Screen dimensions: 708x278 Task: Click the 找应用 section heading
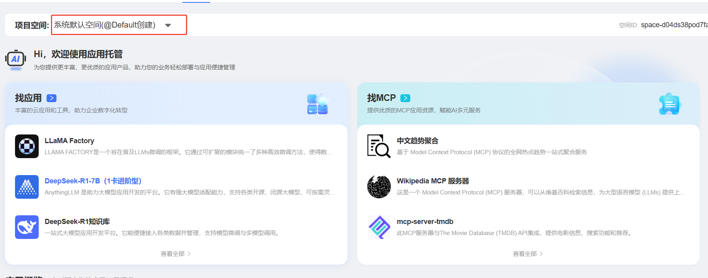click(28, 98)
